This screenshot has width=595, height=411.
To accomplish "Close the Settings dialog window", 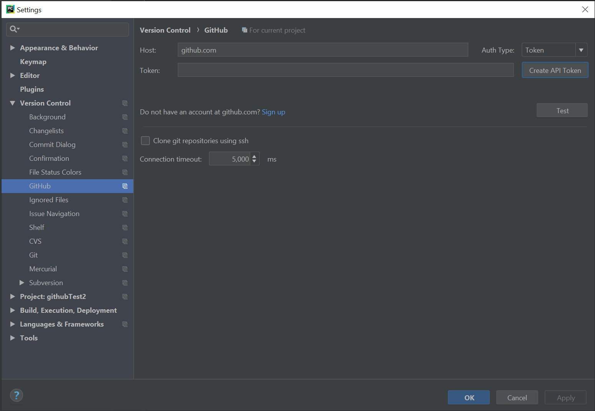I will (x=585, y=9).
